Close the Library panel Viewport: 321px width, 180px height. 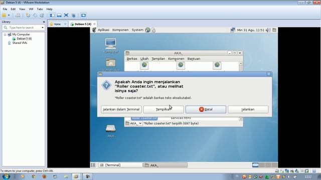pyautogui.click(x=44, y=22)
